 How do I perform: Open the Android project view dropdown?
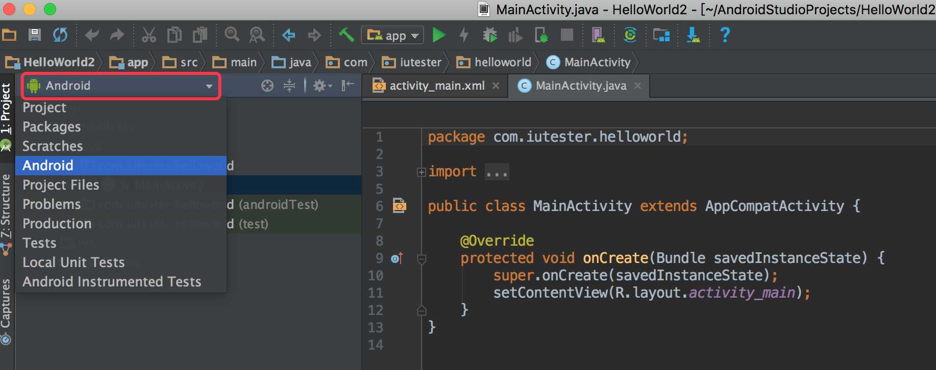tap(120, 86)
